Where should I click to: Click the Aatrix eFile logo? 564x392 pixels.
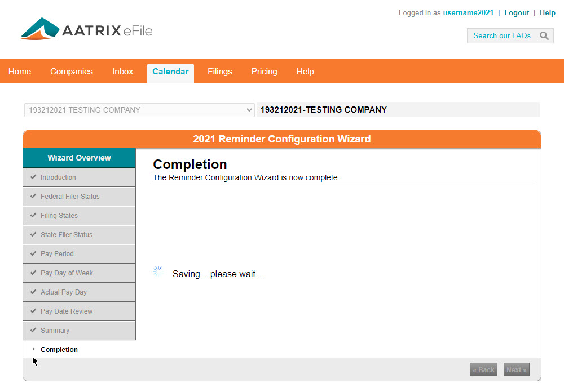tap(86, 29)
